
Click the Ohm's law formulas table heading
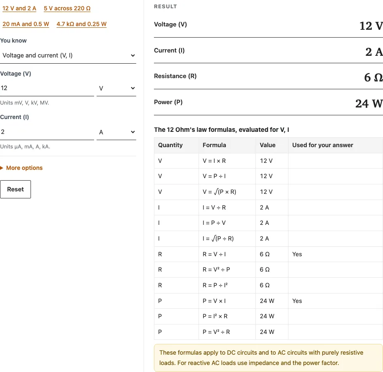coord(222,130)
